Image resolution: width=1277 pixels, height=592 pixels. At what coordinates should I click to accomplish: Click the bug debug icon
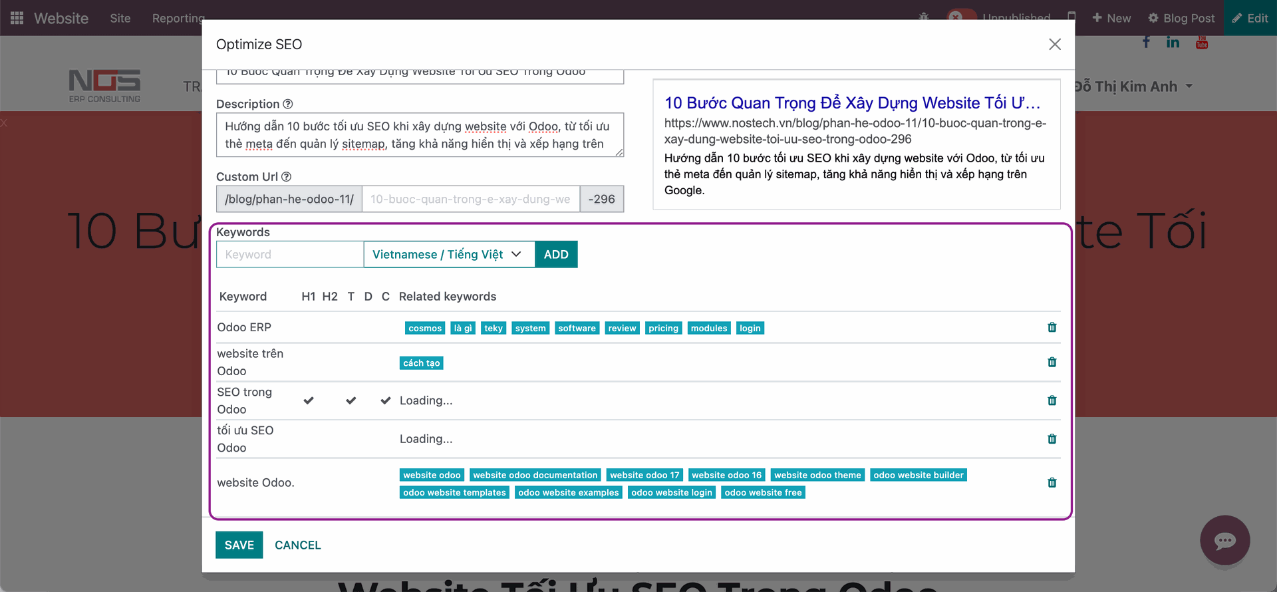click(923, 17)
